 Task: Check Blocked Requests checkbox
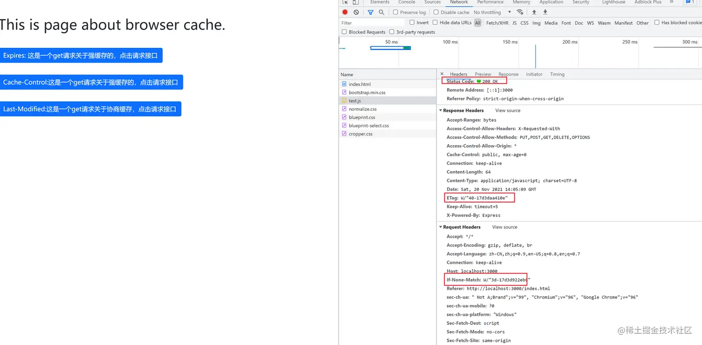tap(344, 32)
